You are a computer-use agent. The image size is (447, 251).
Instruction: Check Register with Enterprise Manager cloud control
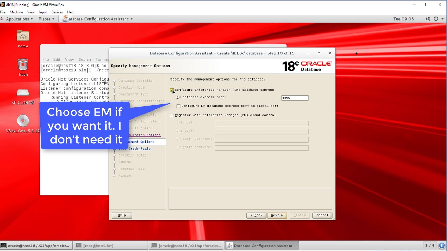coord(172,115)
